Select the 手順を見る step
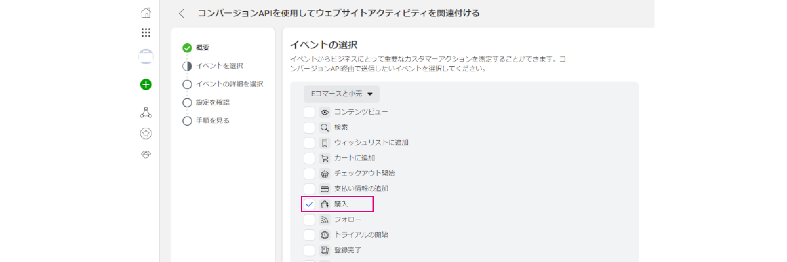Viewport: 787px width, 262px height. 206,121
